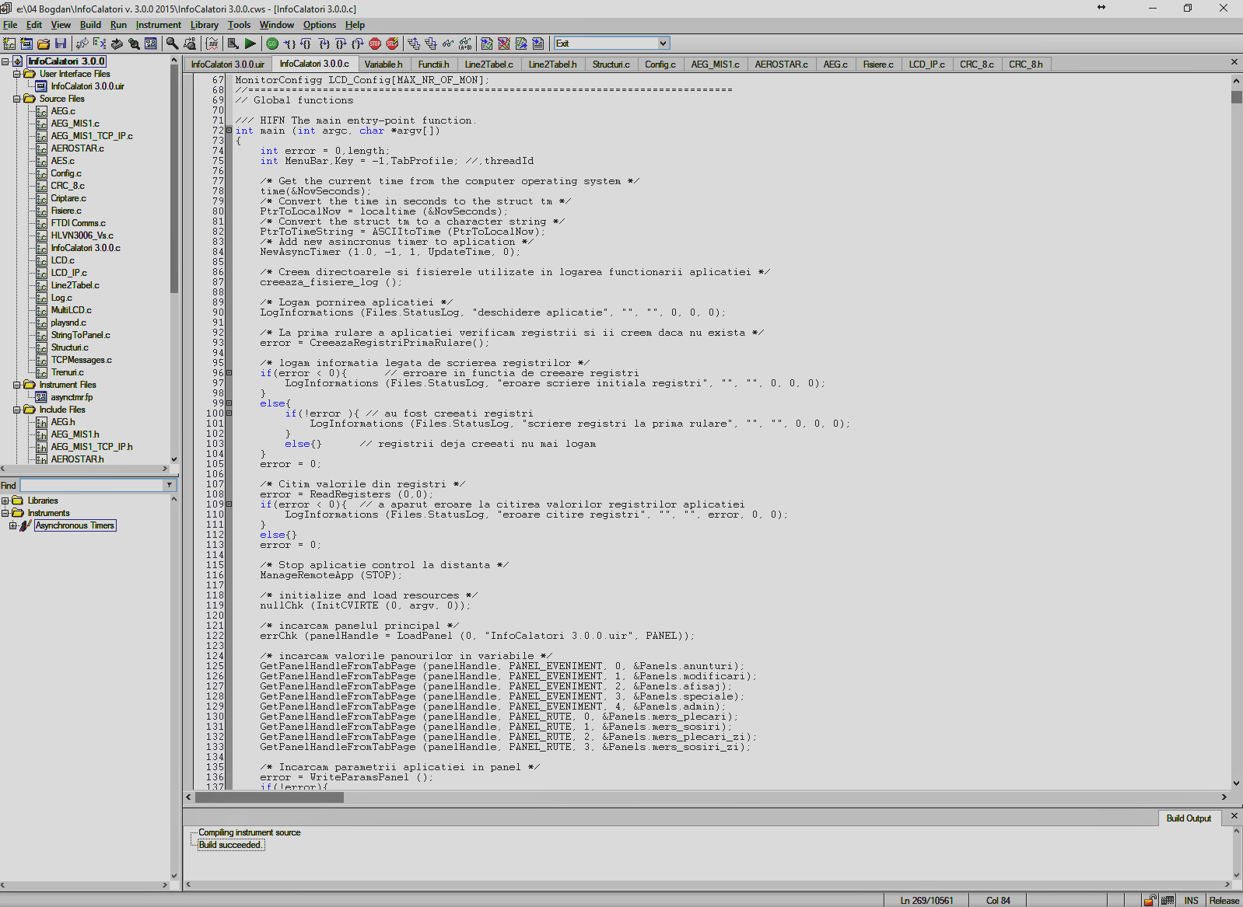Select FTDI Comms.c in Source Files
The height and width of the screenshot is (907, 1243).
(x=78, y=223)
